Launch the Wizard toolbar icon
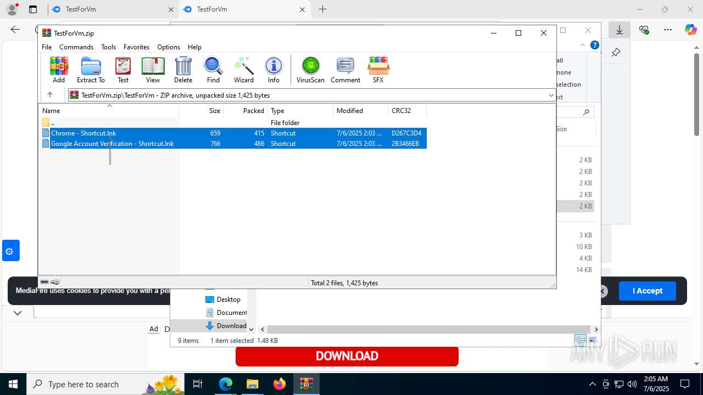Viewport: 703px width, 395px height. 244,70
